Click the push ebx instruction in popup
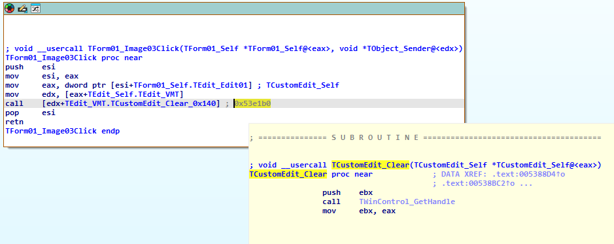This screenshot has width=614, height=244. (x=347, y=193)
